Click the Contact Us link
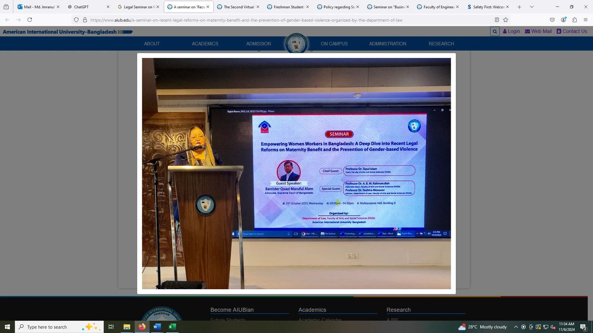The image size is (593, 333). (572, 31)
